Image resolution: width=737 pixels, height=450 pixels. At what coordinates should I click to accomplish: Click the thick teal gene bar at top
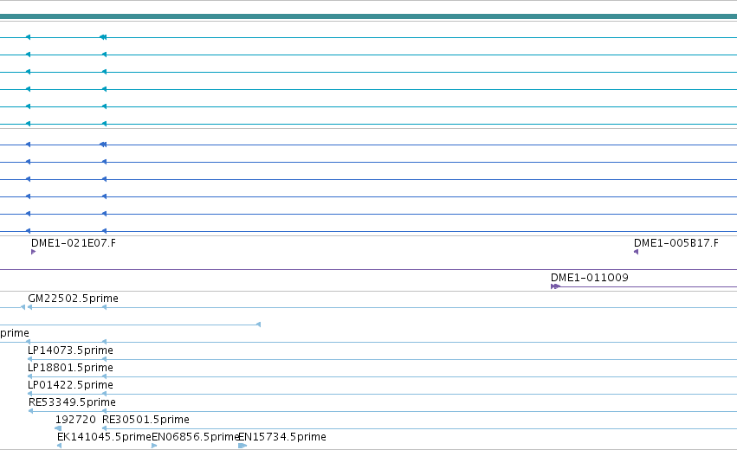pyautogui.click(x=369, y=16)
